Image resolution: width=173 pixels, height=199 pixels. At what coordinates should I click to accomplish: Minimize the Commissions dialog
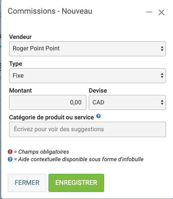[149, 12]
